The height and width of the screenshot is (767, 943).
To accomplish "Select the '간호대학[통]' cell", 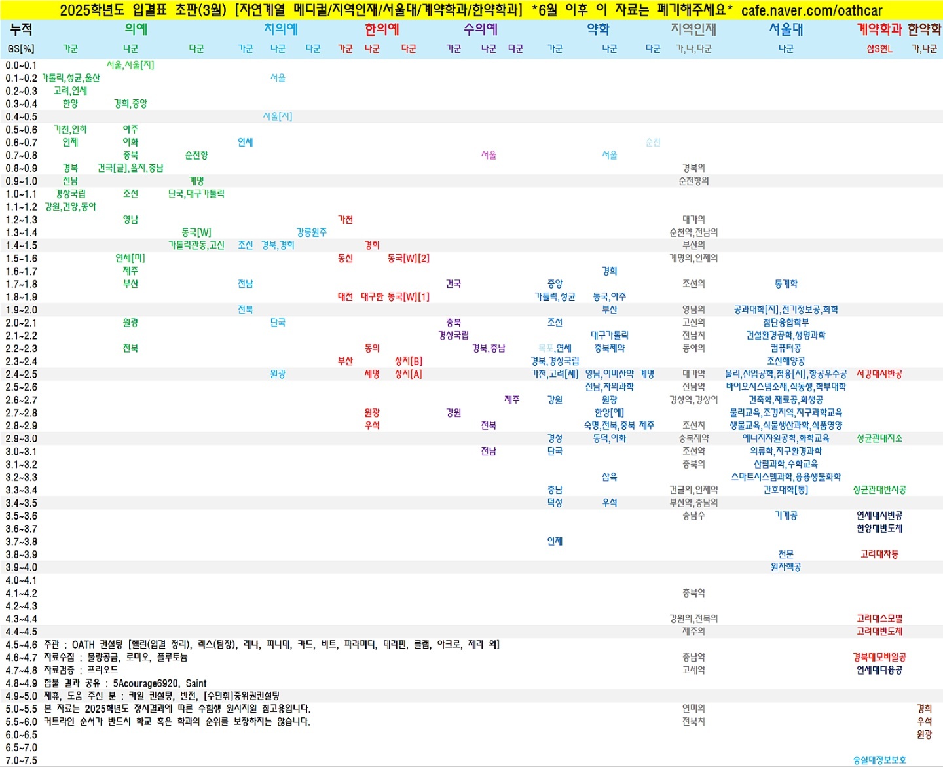I will point(786,490).
